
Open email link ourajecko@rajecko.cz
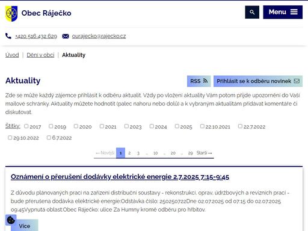tap(99, 36)
